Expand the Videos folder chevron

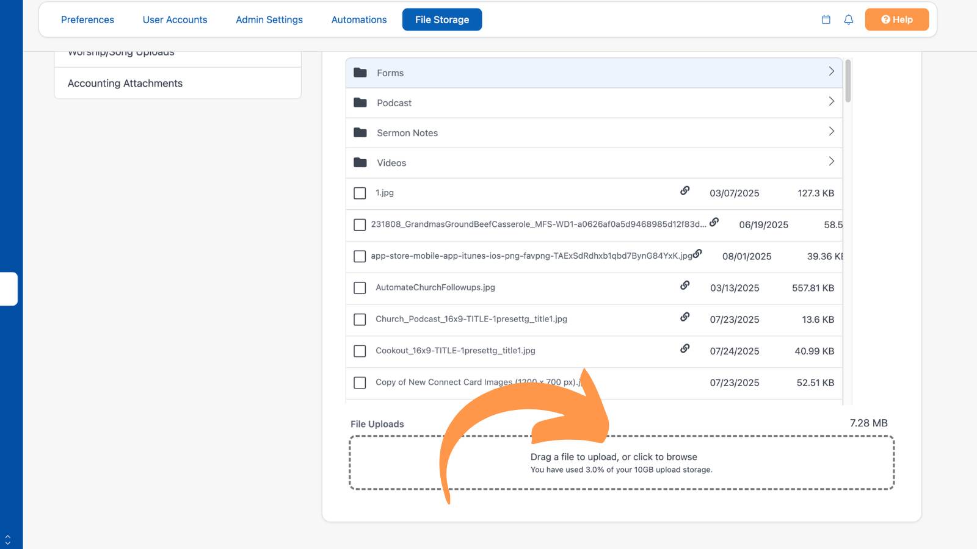(831, 161)
